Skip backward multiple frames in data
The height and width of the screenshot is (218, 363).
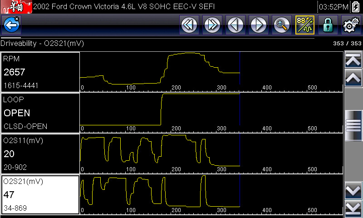(x=189, y=25)
